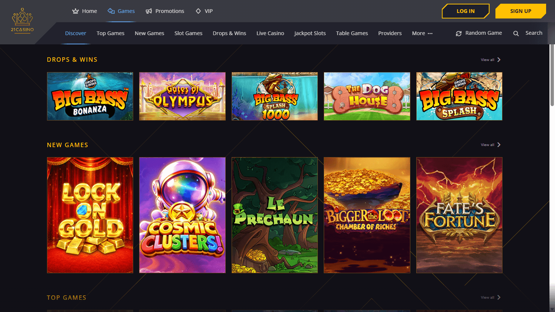Select Jackpot Slots tab
Image resolution: width=555 pixels, height=312 pixels.
[x=310, y=33]
